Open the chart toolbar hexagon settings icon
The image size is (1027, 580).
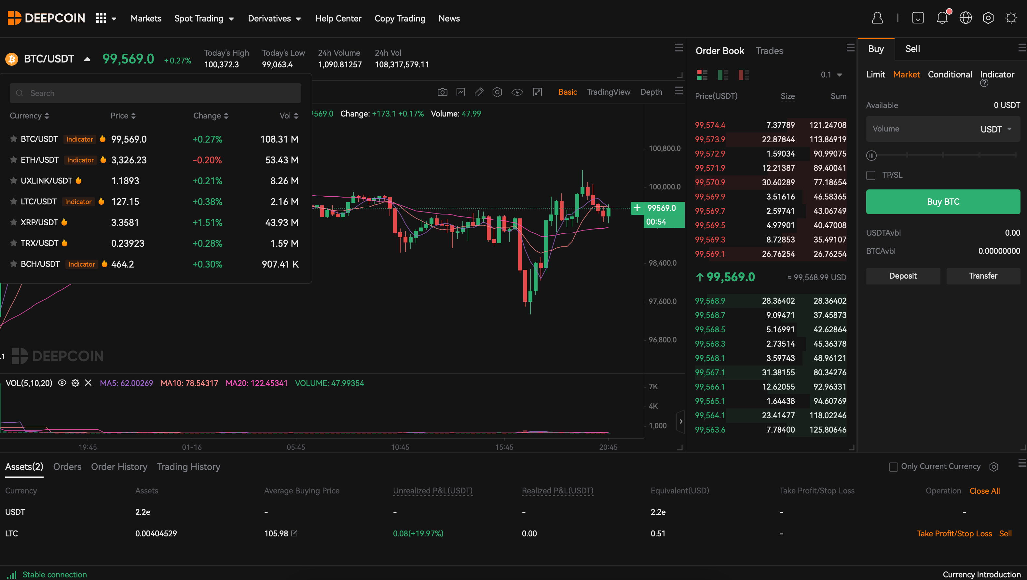(497, 92)
